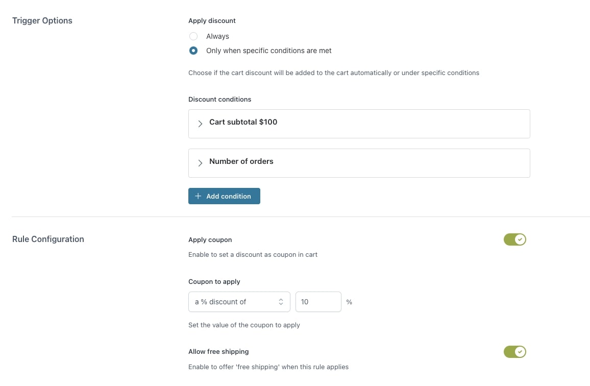Click the discount value field showing 10
590x386 pixels.
point(318,302)
